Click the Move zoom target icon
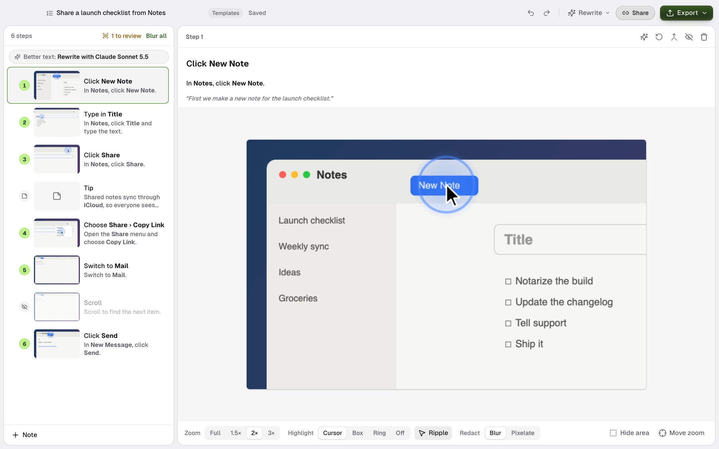Image resolution: width=719 pixels, height=449 pixels. 662,433
